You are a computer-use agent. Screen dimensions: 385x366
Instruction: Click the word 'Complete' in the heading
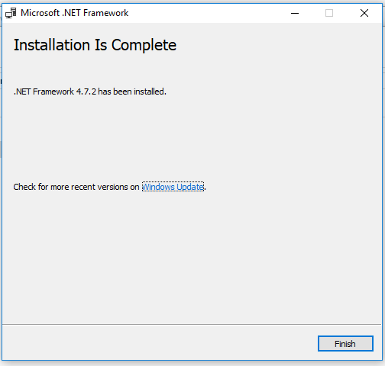(144, 45)
